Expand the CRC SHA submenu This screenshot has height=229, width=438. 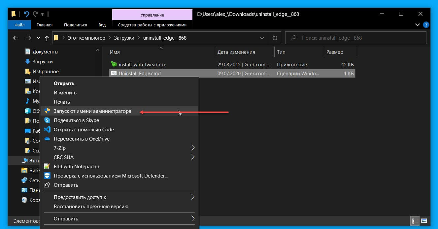tap(119, 157)
